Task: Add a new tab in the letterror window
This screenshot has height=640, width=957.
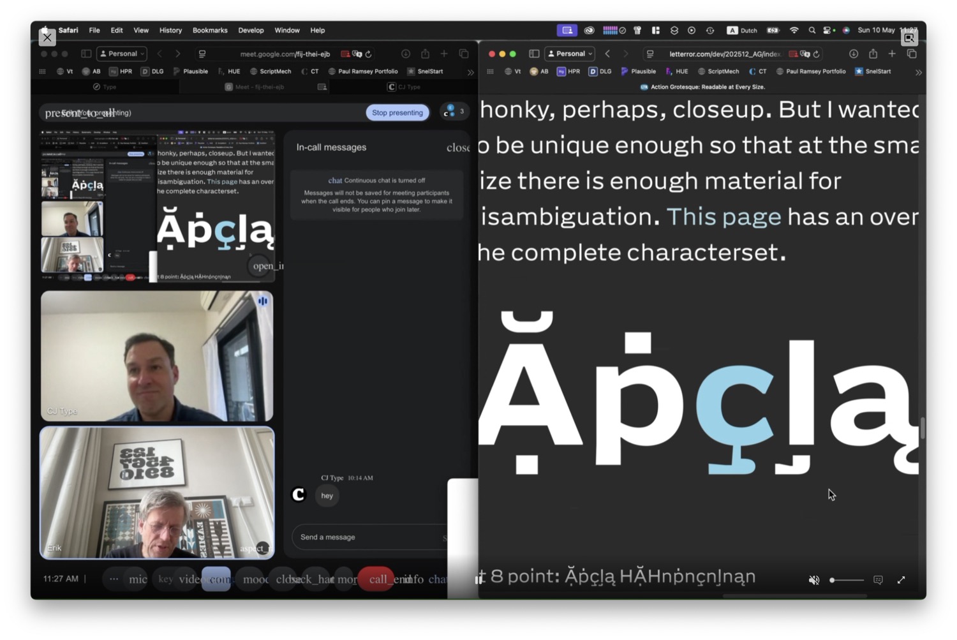Action: tap(892, 54)
